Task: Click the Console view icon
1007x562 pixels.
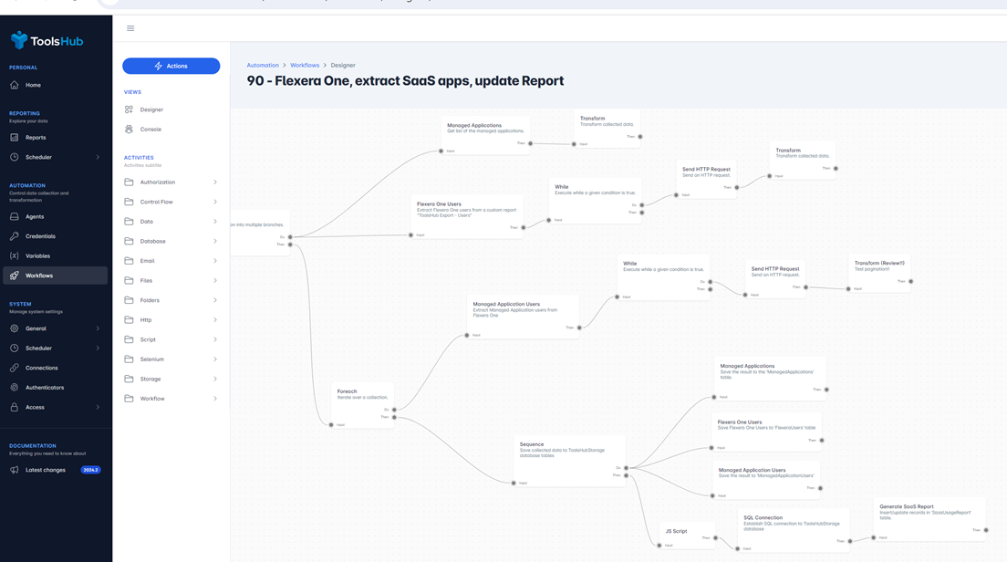Action: pos(129,130)
